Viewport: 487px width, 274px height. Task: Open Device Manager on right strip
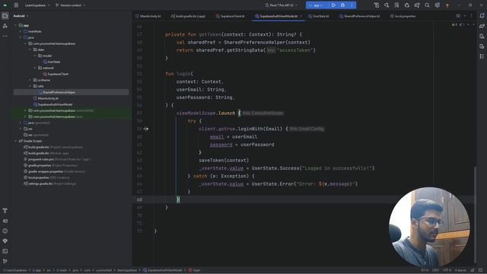point(482,37)
